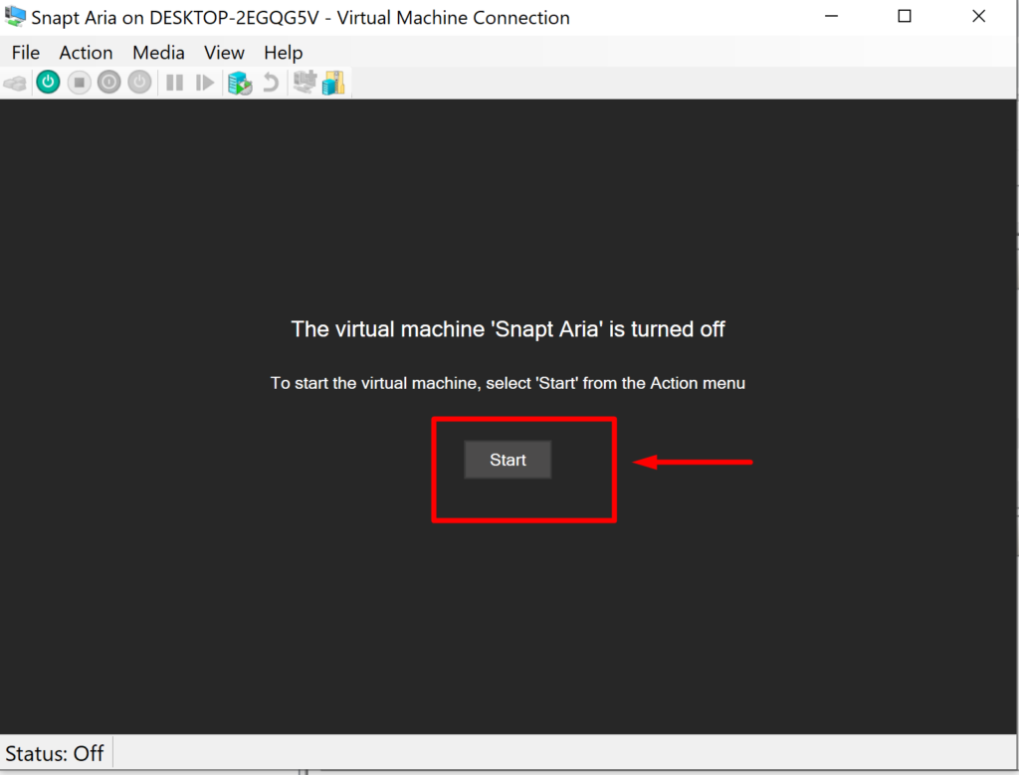Image resolution: width=1019 pixels, height=775 pixels.
Task: Click the Ctrl+Alt+Del toolbar icon
Action: (15, 83)
